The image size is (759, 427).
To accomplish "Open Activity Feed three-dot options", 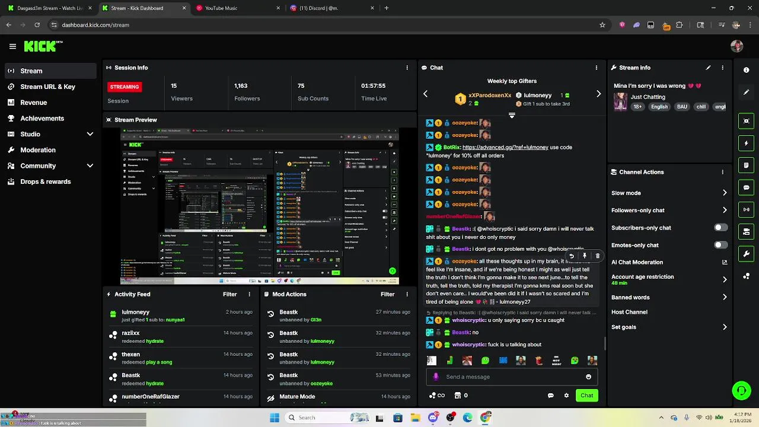I will click(x=249, y=294).
